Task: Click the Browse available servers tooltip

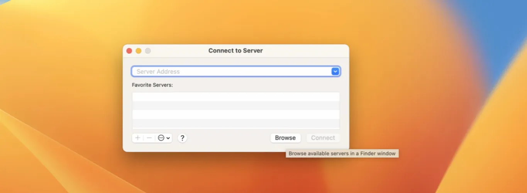Action: click(x=342, y=154)
